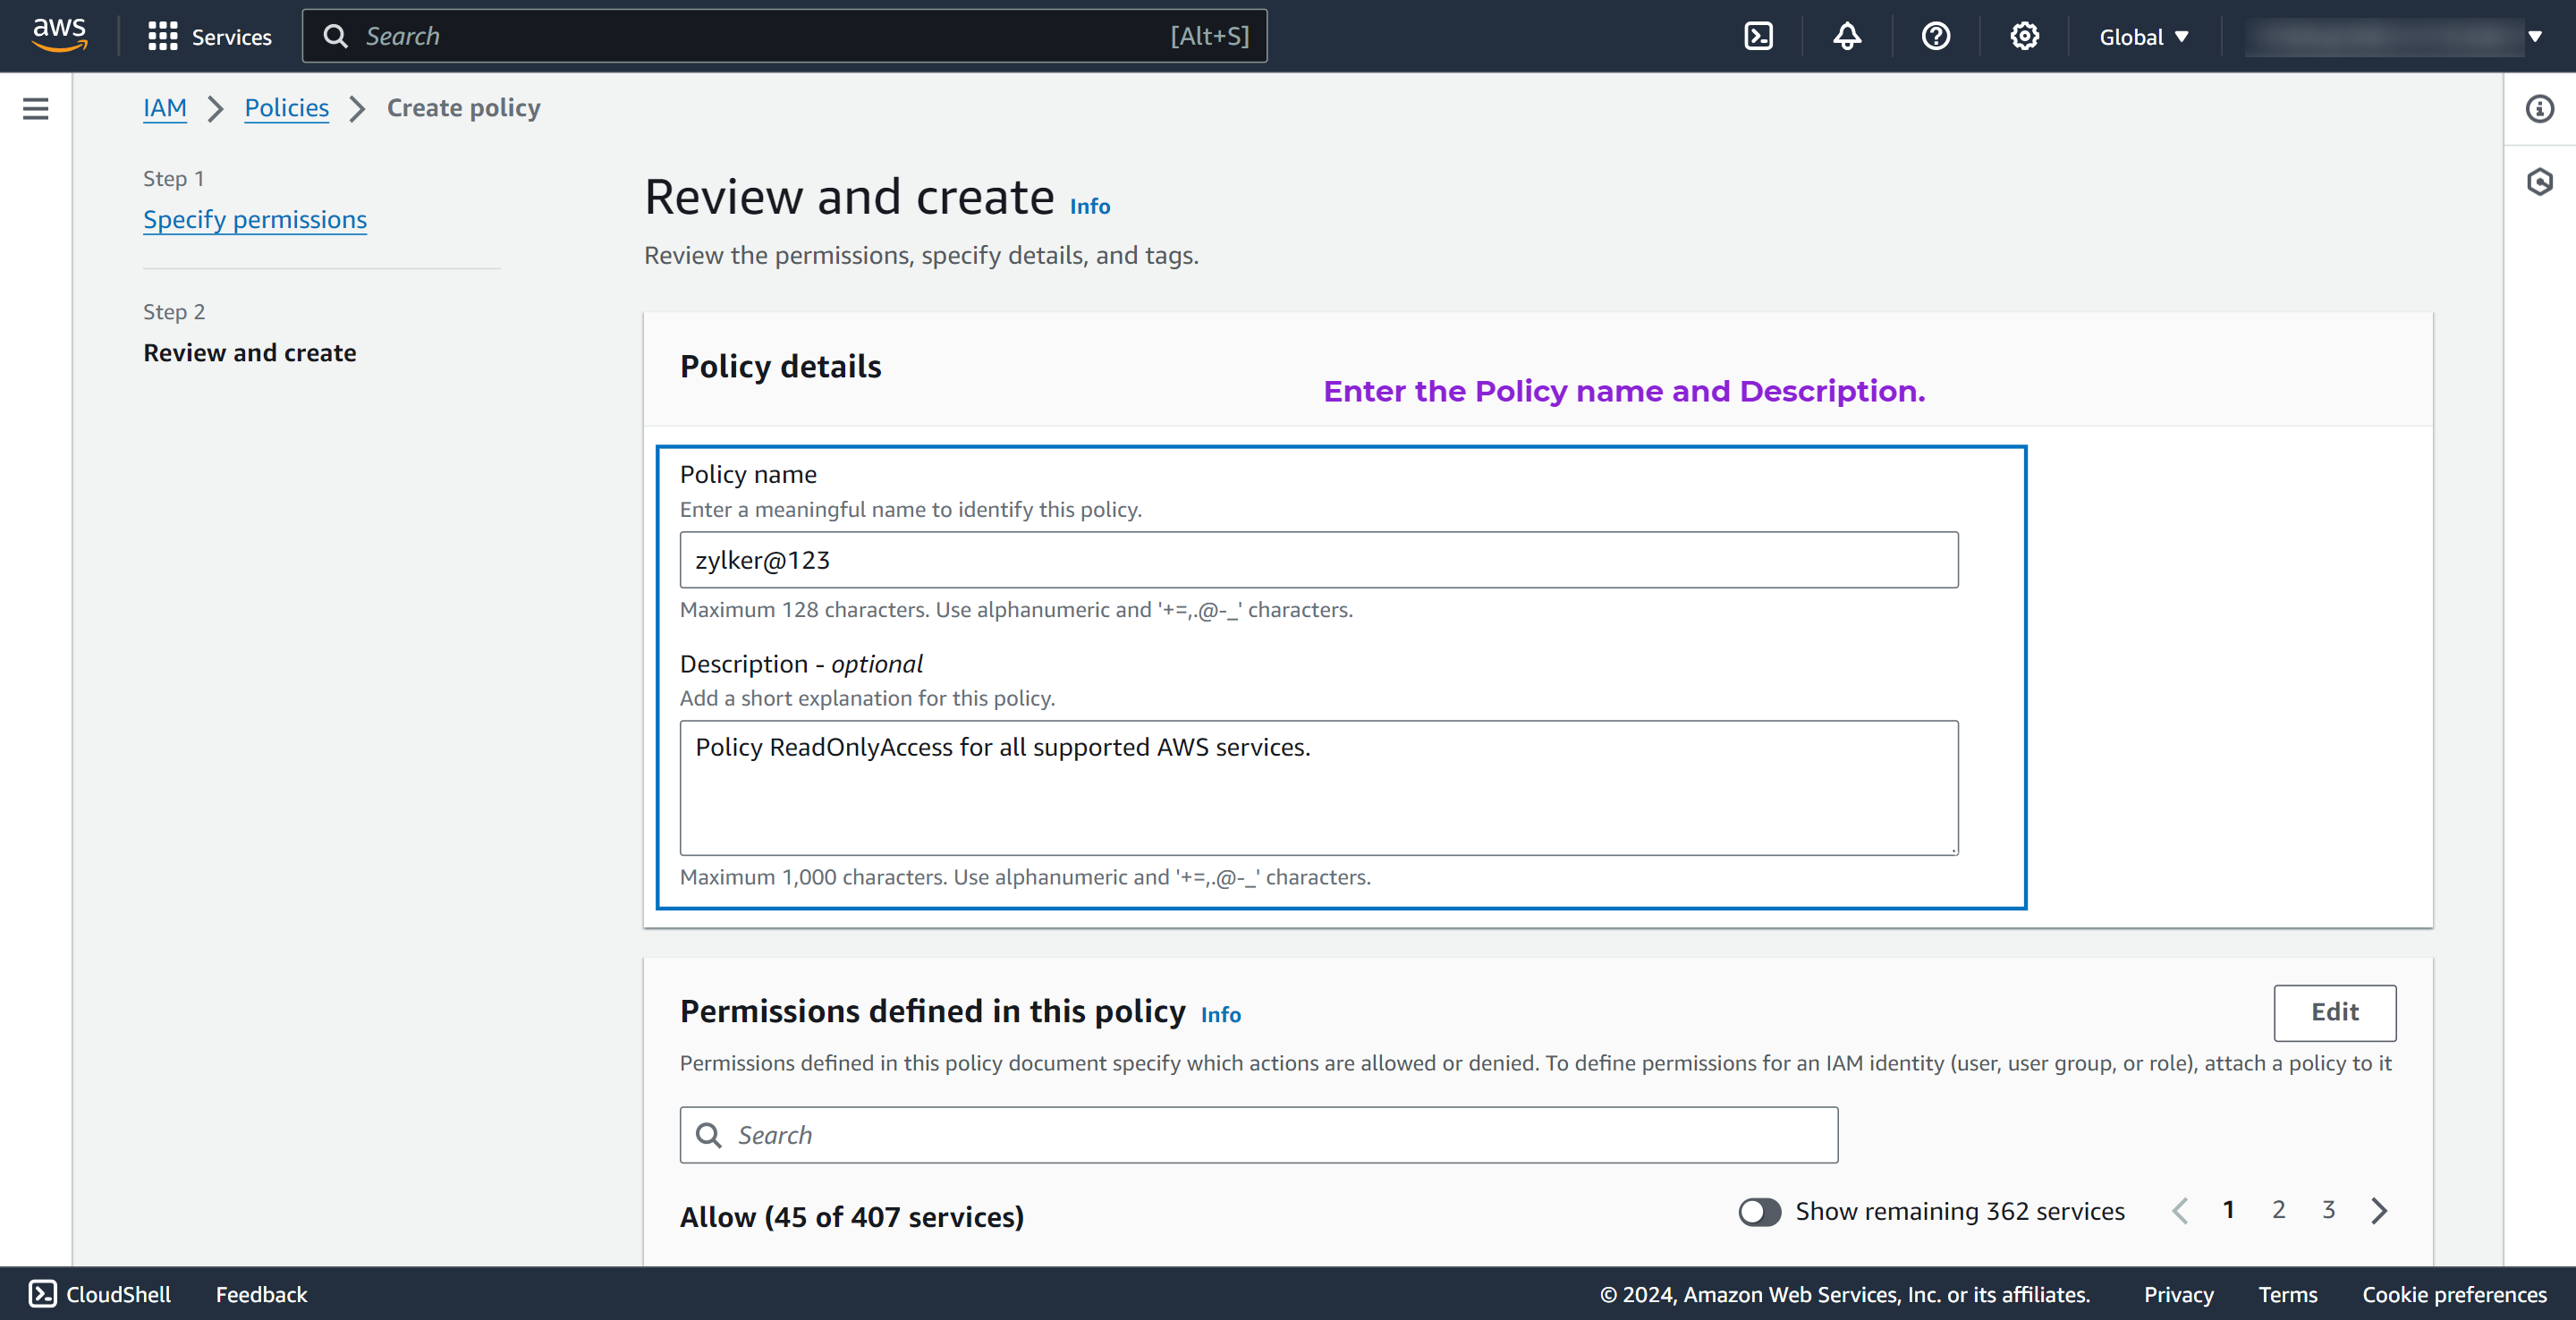
Task: Select page 2 of the services list
Action: coord(2279,1209)
